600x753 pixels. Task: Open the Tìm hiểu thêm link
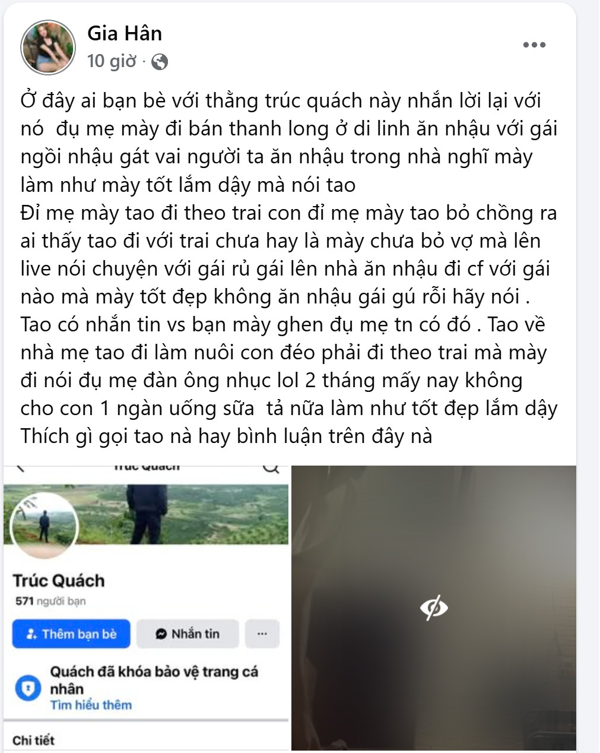point(91,705)
